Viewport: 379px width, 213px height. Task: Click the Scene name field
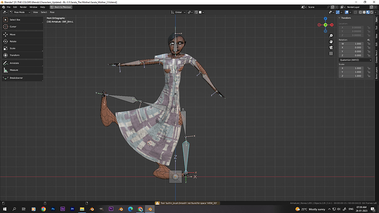click(x=316, y=7)
